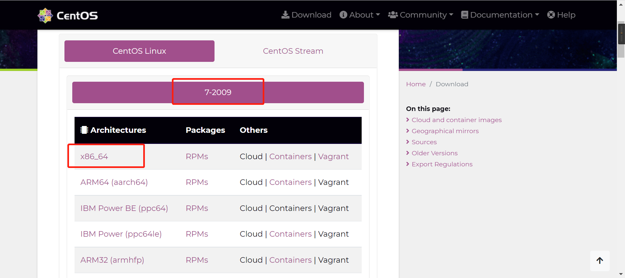Collapse the 7-2009 version panel
This screenshot has width=625, height=278.
click(218, 92)
